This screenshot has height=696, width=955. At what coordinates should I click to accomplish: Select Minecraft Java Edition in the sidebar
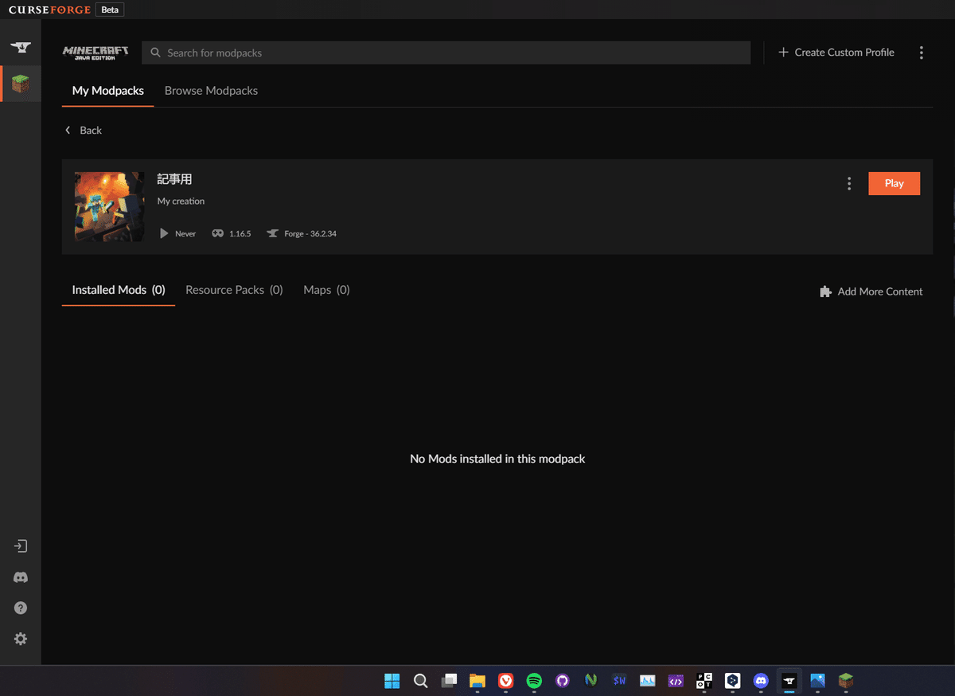tap(20, 83)
